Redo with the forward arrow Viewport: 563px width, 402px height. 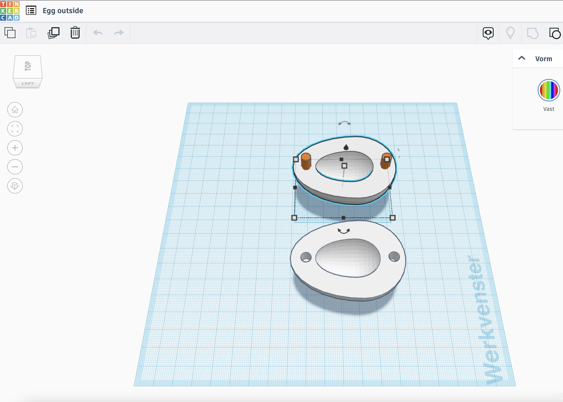click(x=119, y=33)
